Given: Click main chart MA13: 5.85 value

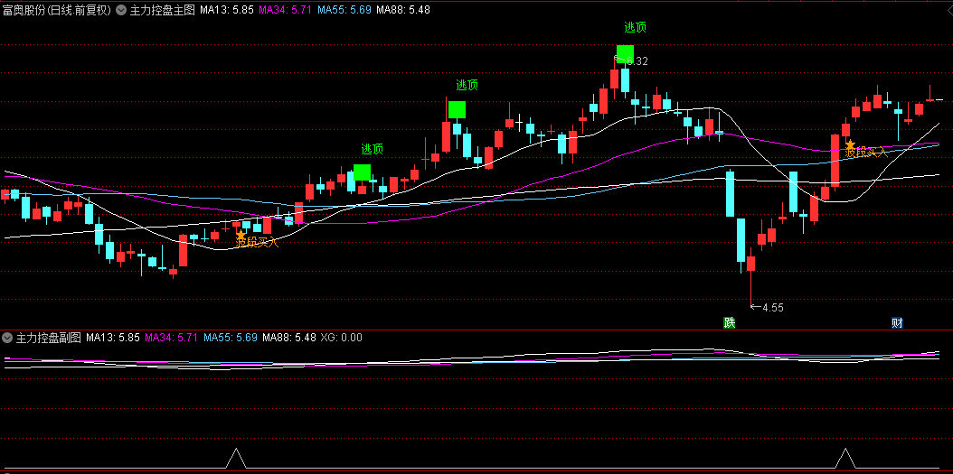Looking at the screenshot, I should [x=227, y=10].
